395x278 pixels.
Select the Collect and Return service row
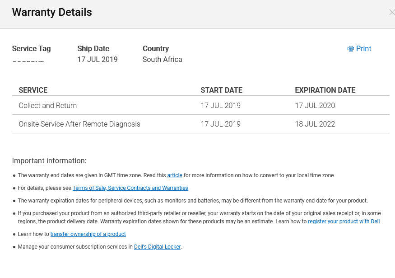pyautogui.click(x=48, y=105)
